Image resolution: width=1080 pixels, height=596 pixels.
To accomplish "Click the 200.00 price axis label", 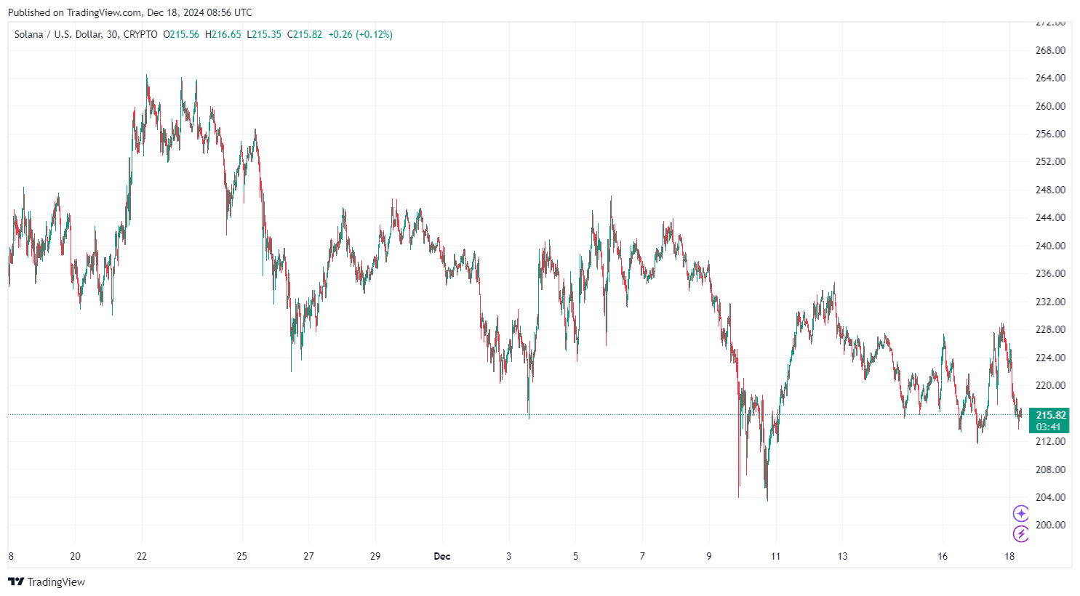I will [1050, 525].
